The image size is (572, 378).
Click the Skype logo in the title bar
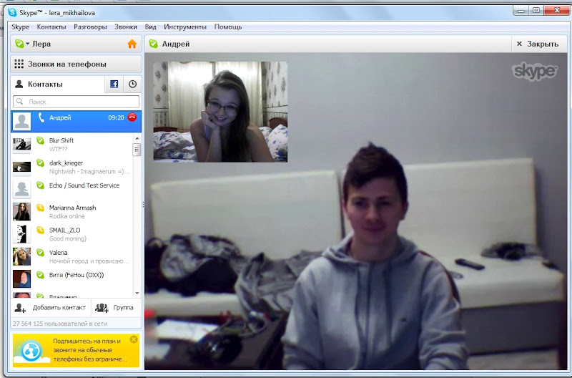click(x=12, y=12)
